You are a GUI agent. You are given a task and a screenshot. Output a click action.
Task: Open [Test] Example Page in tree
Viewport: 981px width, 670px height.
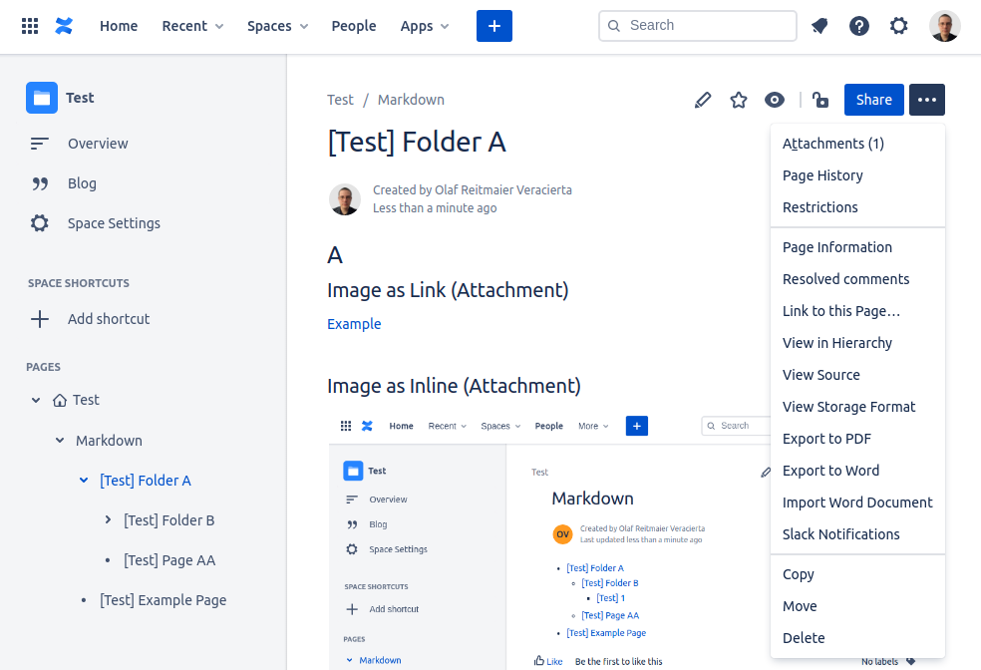tap(163, 600)
